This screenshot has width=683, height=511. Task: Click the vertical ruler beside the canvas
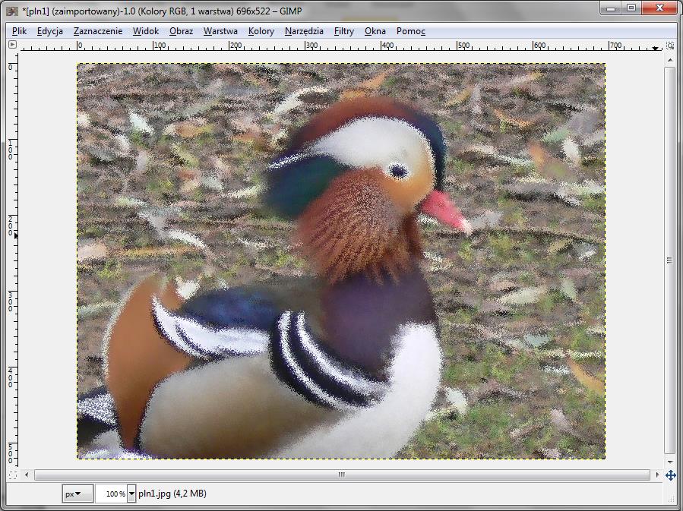click(x=13, y=260)
